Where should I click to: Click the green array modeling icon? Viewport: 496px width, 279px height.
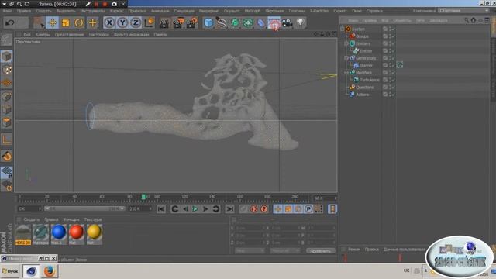[x=248, y=22]
